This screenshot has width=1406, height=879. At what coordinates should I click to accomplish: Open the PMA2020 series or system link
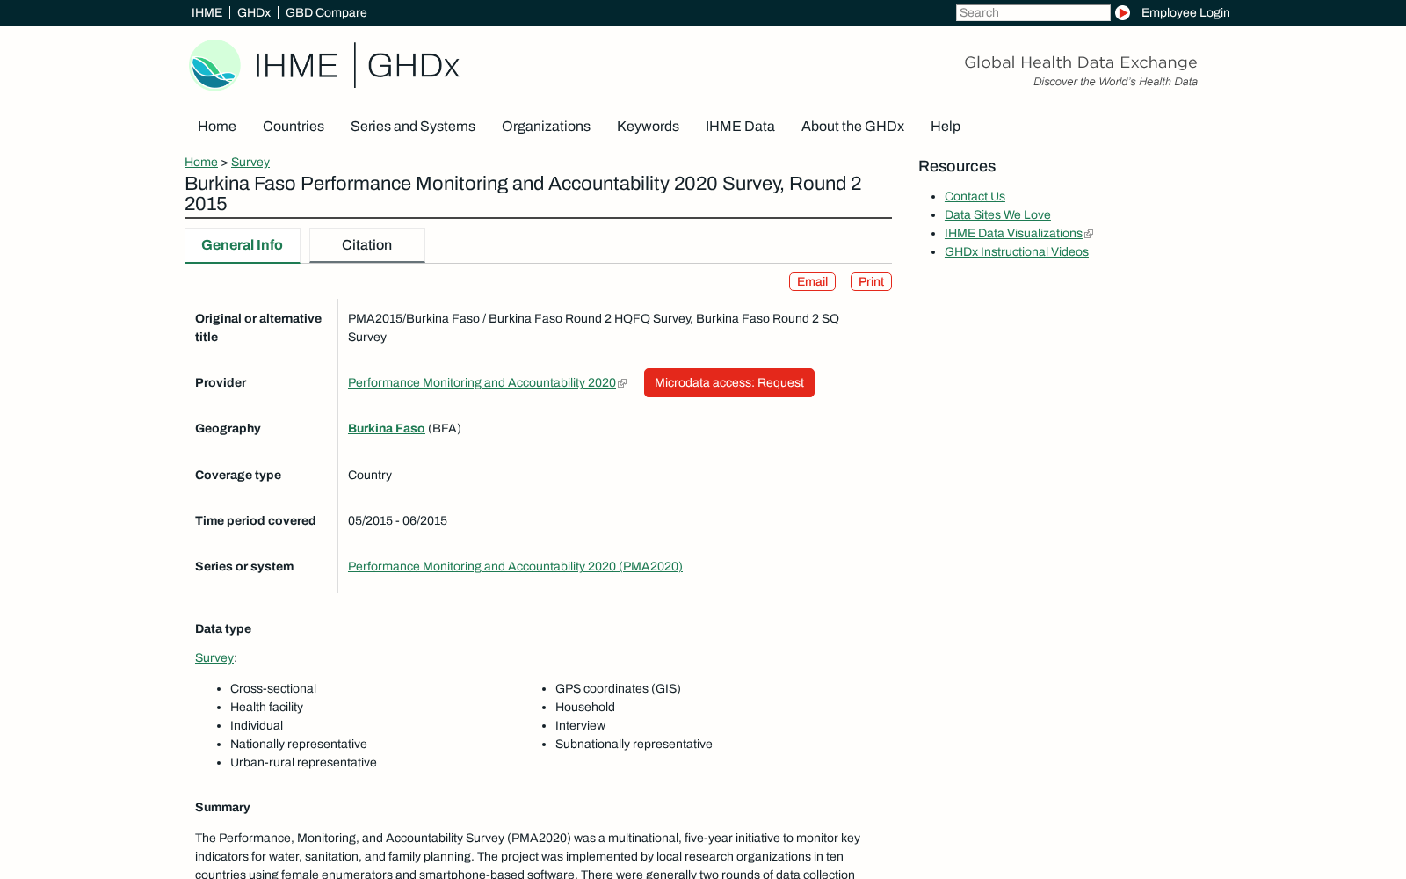pyautogui.click(x=515, y=567)
